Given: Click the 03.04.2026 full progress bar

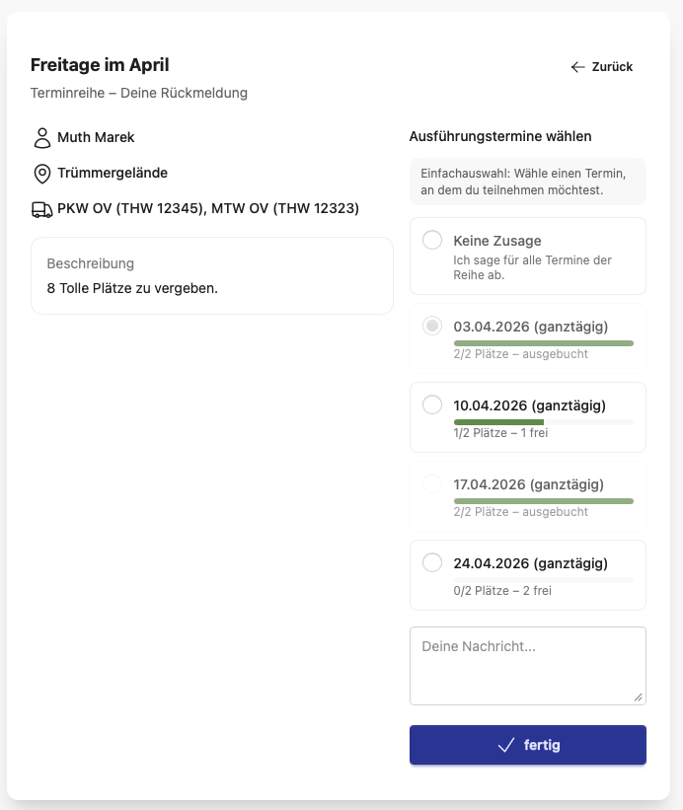Looking at the screenshot, I should (x=544, y=343).
